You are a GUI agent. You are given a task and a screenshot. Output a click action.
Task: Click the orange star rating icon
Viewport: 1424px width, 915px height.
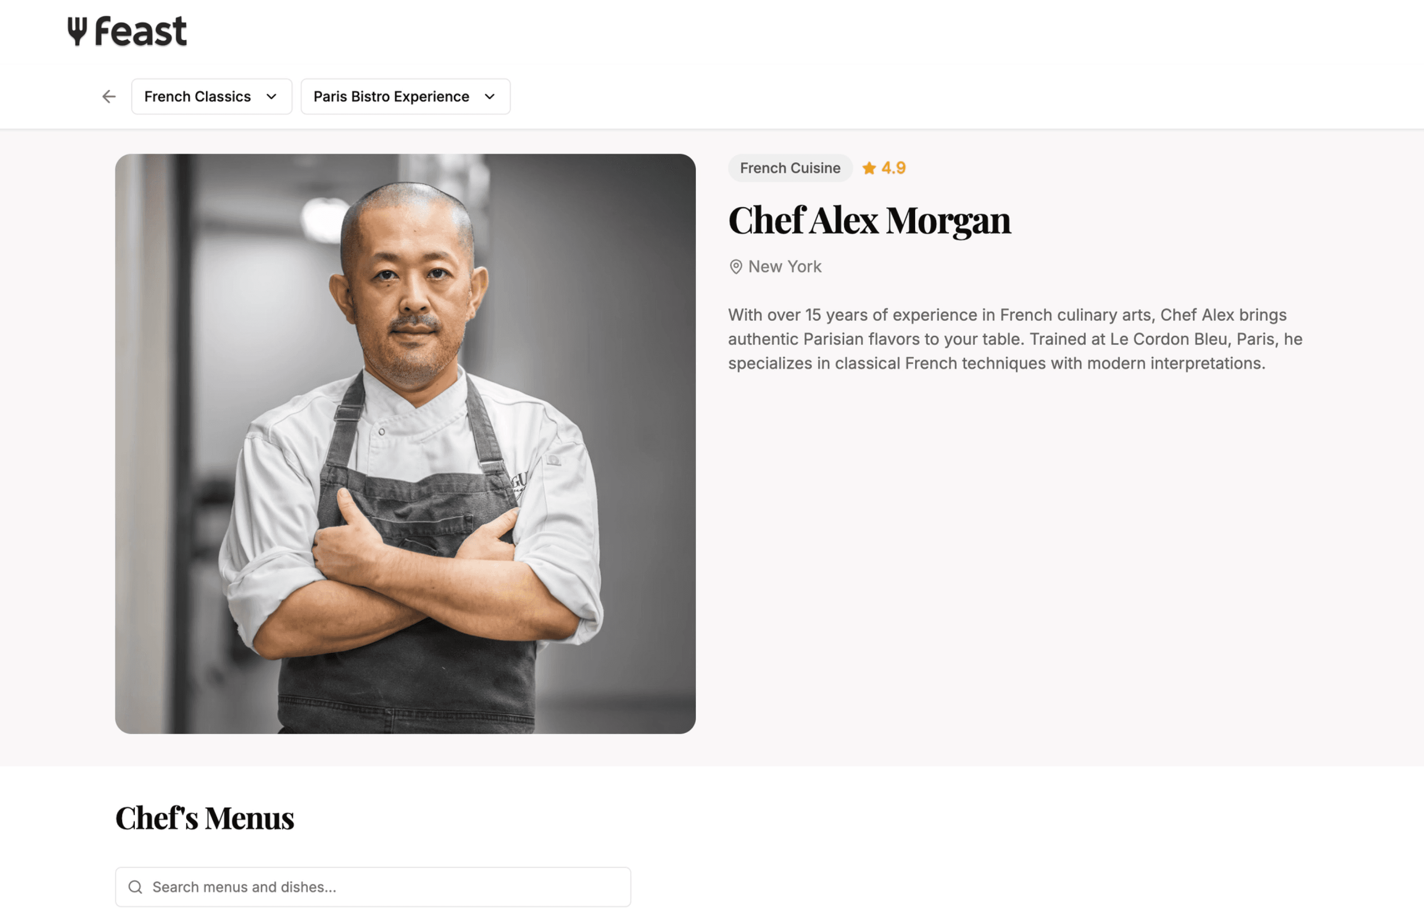[868, 168]
